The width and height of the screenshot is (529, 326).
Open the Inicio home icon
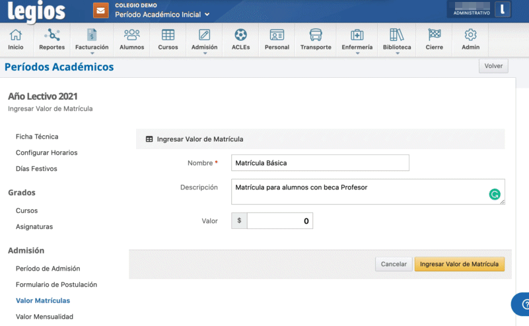tap(15, 36)
